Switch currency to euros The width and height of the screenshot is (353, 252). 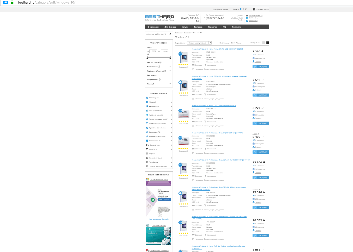pos(246,9)
